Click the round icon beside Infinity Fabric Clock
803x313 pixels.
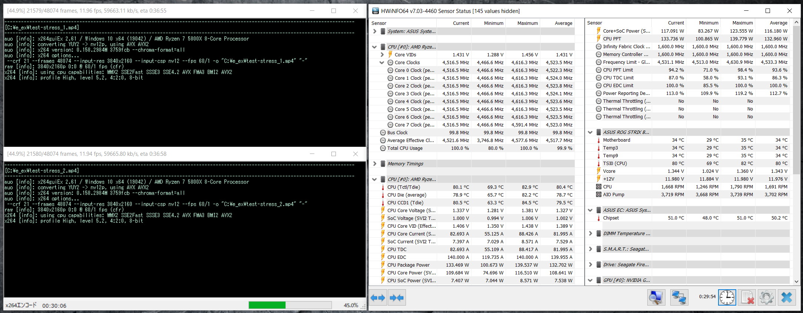click(x=598, y=46)
